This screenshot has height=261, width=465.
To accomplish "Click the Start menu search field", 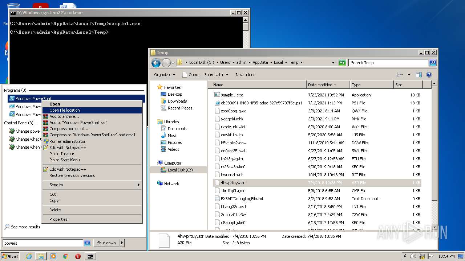I will coord(44,243).
